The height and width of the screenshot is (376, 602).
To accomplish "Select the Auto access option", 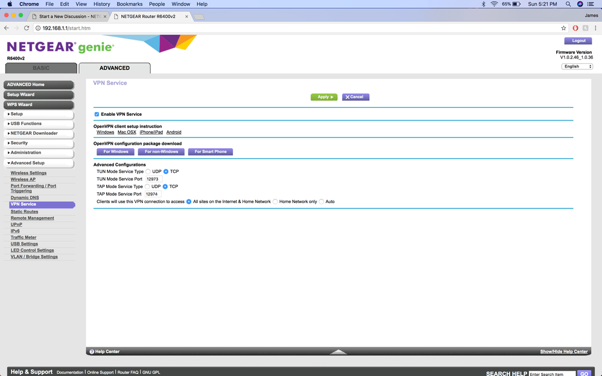I will (x=322, y=201).
